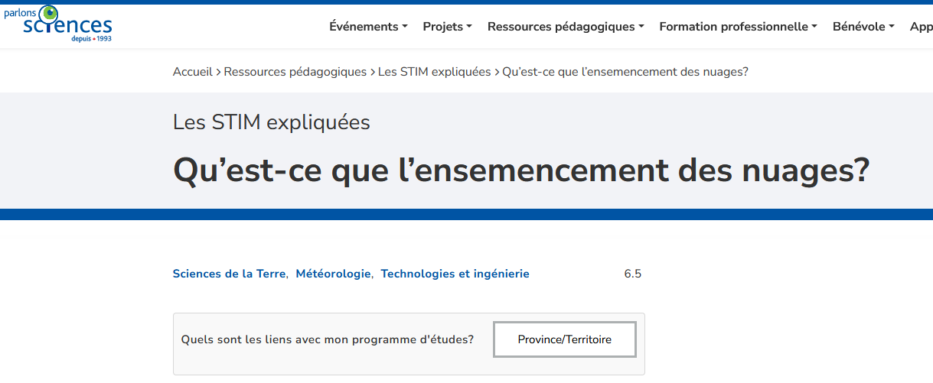Select Les STIM expliquées breadcrumb link
Screen dimensions: 933x383
pos(435,72)
